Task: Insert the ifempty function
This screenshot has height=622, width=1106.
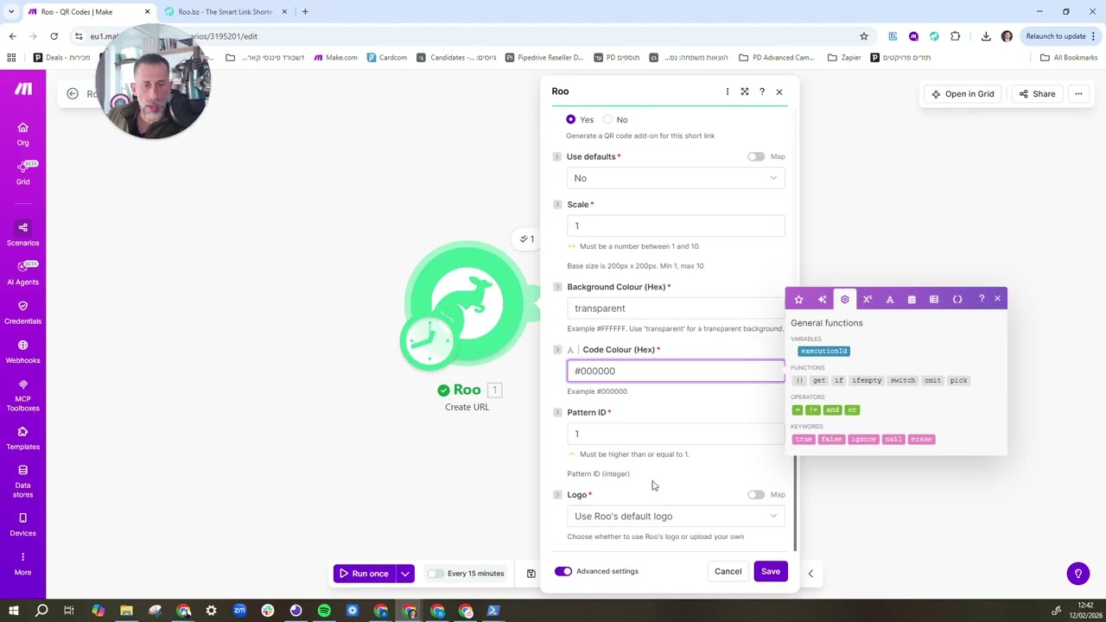Action: [x=866, y=380]
